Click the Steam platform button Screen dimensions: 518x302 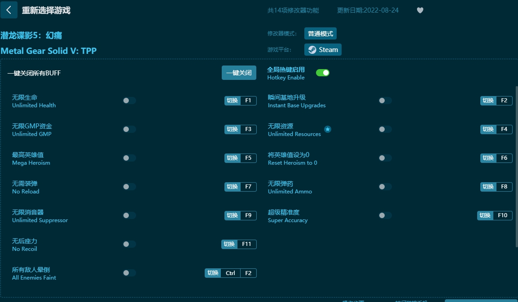(323, 49)
